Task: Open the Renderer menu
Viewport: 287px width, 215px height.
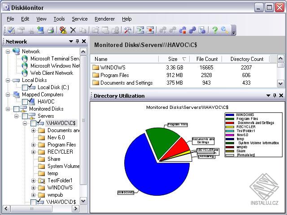Action: click(104, 19)
